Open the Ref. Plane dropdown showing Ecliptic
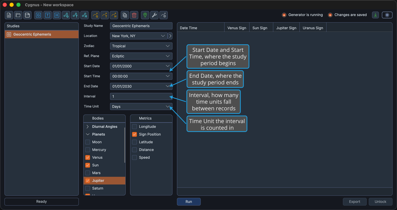Viewport: 397px width, 210px height. 141,56
